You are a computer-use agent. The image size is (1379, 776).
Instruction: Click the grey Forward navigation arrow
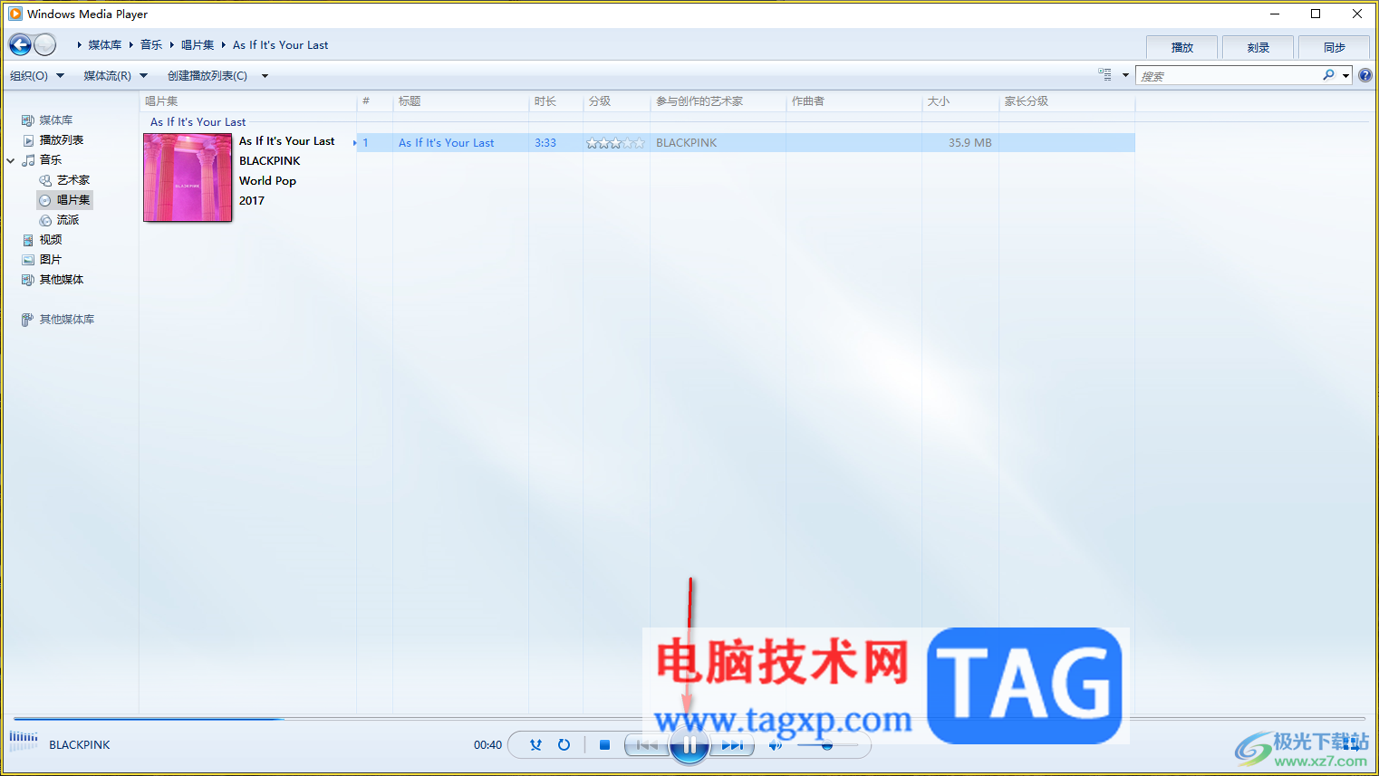click(x=45, y=44)
